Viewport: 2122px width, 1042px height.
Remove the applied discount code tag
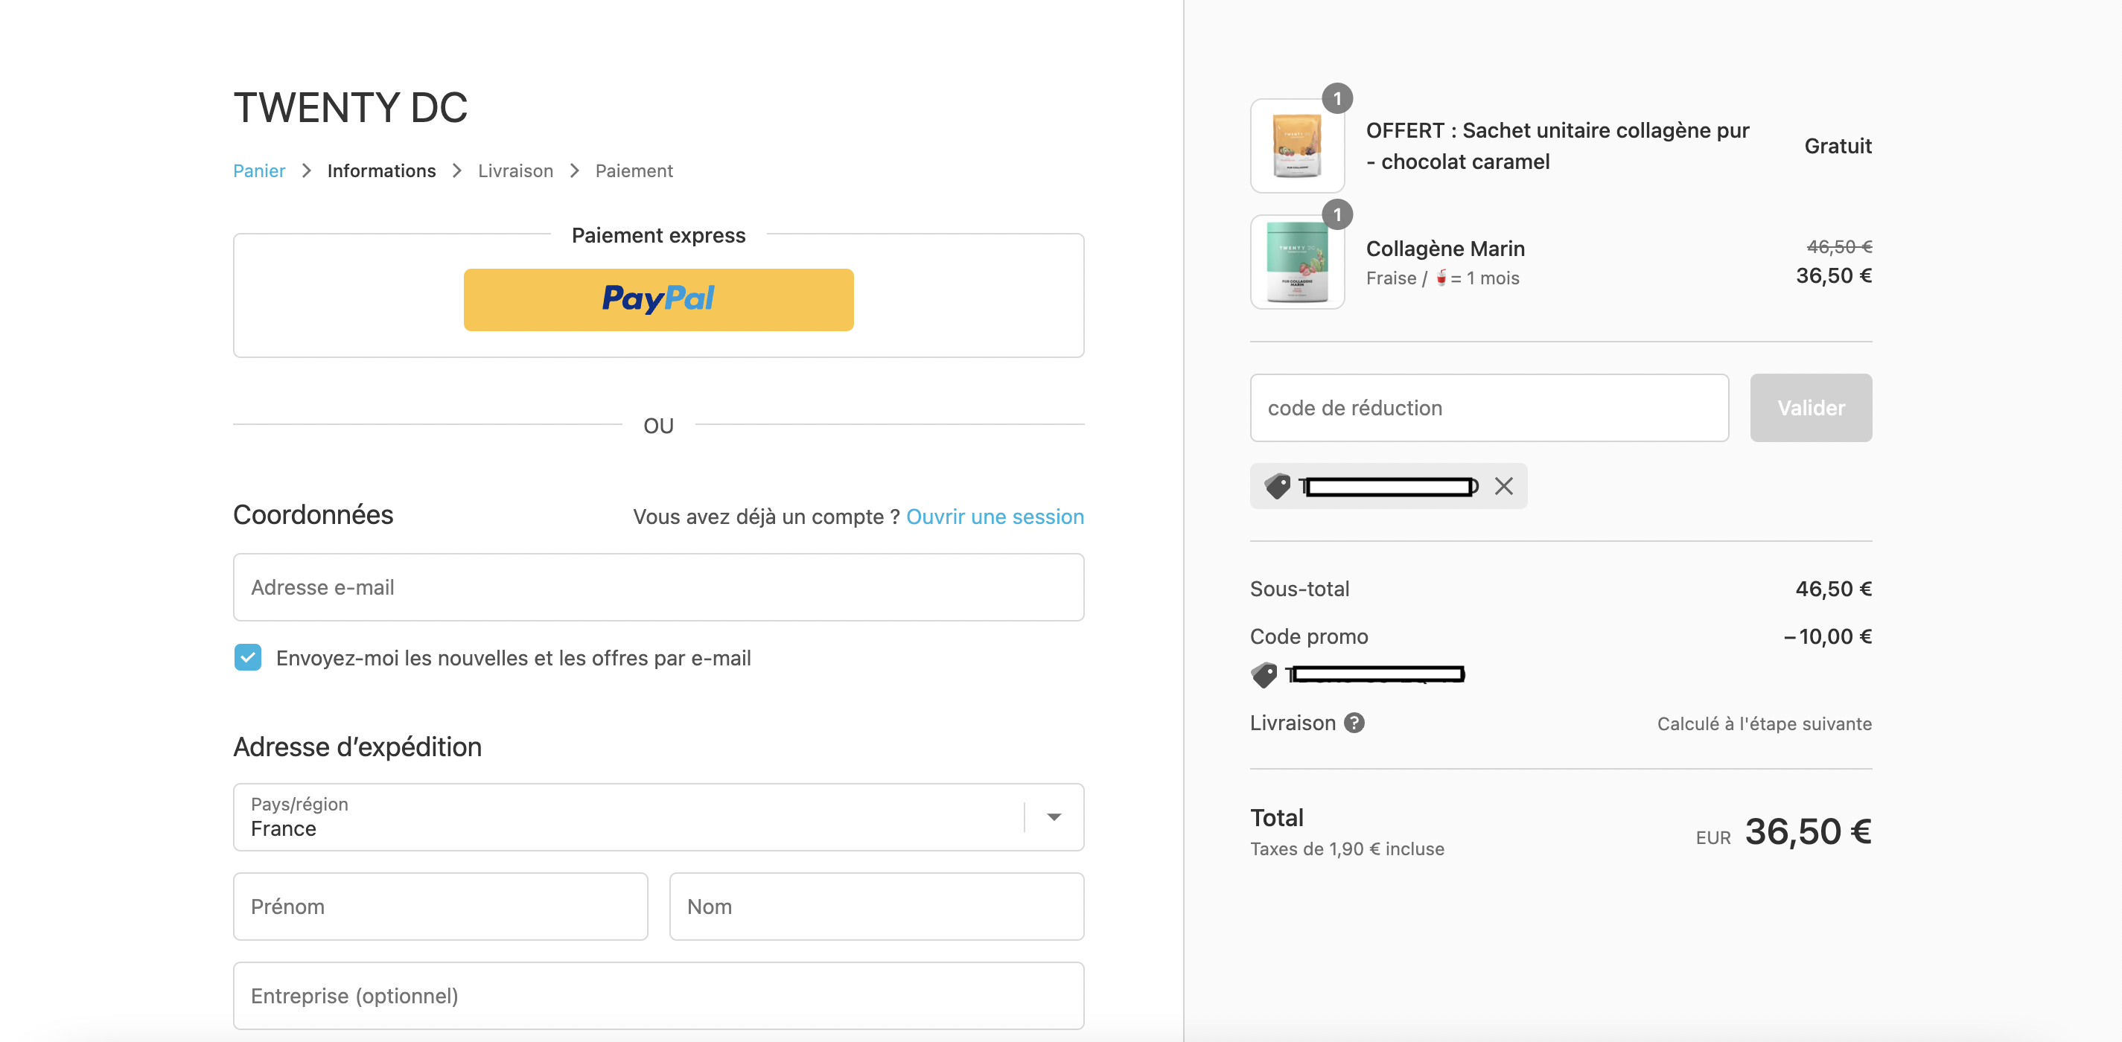(x=1503, y=486)
